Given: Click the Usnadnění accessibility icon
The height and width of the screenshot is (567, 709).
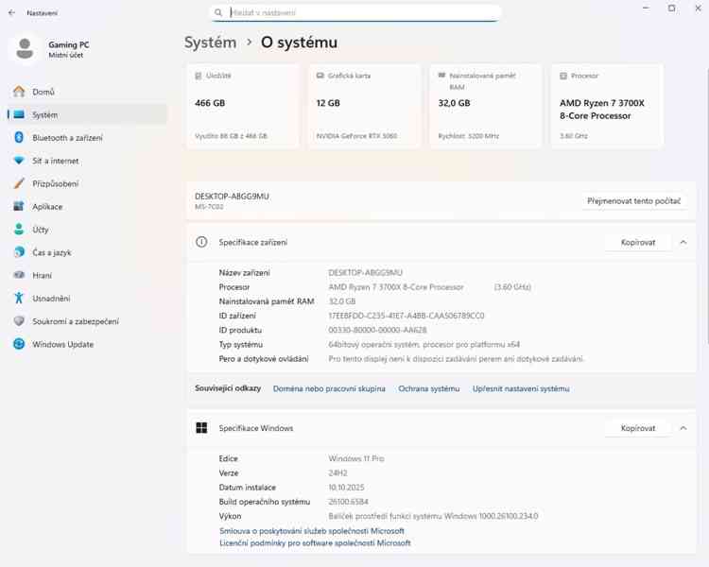Looking at the screenshot, I should coord(19,299).
